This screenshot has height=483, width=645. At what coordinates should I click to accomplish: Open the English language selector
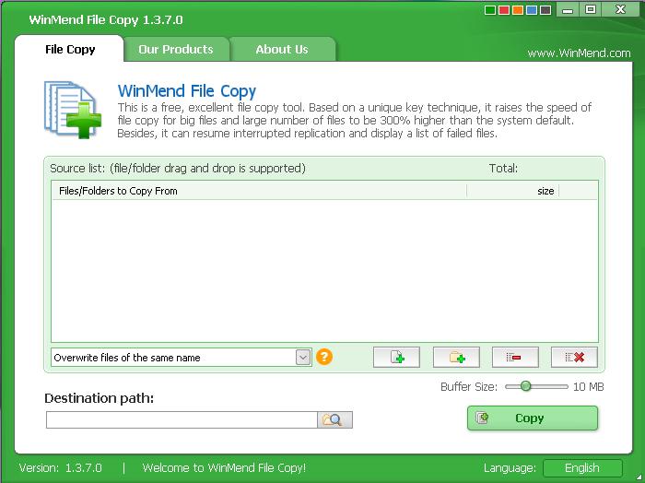coord(581,468)
